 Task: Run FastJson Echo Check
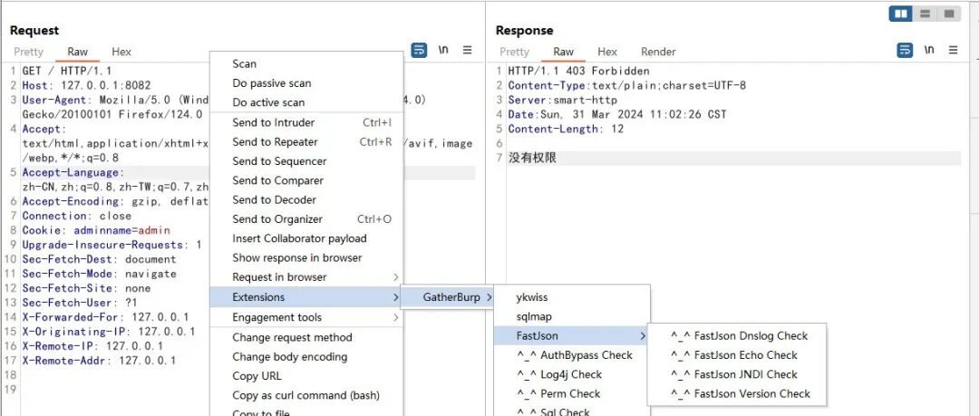737,355
